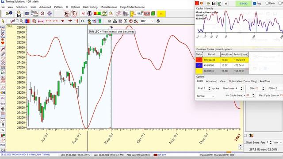Click the pink interval span icon
The height and width of the screenshot is (159, 283).
point(41,21)
